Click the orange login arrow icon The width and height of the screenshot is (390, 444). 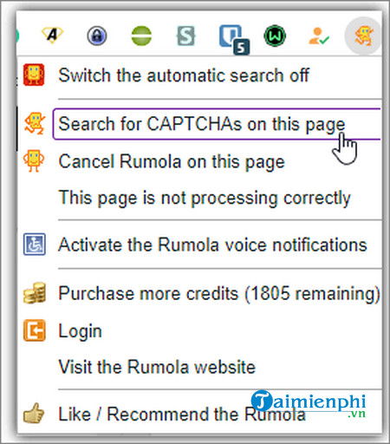coord(35,330)
